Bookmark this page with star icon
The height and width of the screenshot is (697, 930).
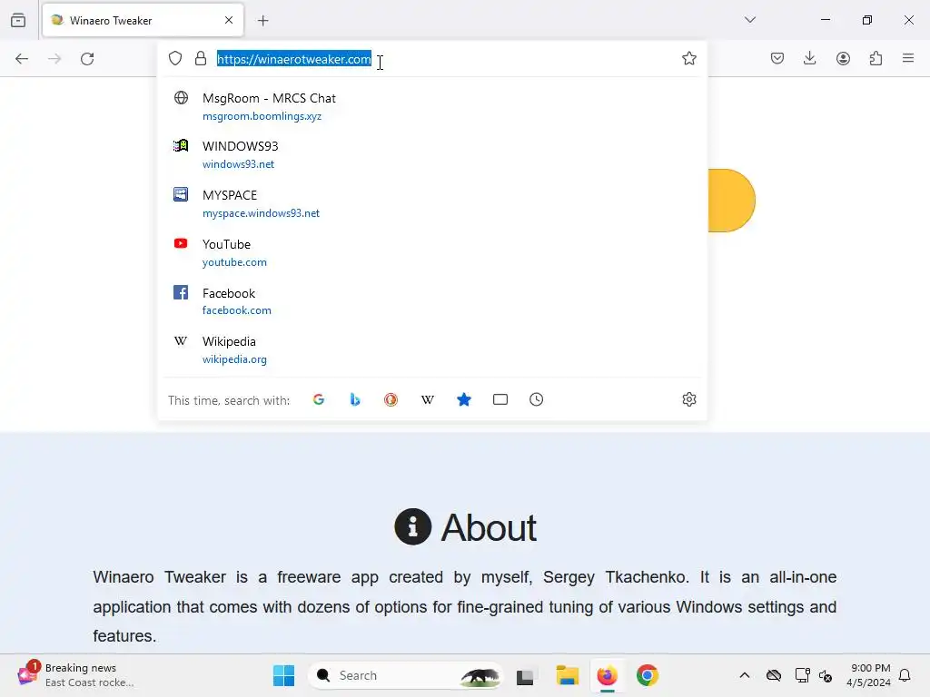pos(688,58)
